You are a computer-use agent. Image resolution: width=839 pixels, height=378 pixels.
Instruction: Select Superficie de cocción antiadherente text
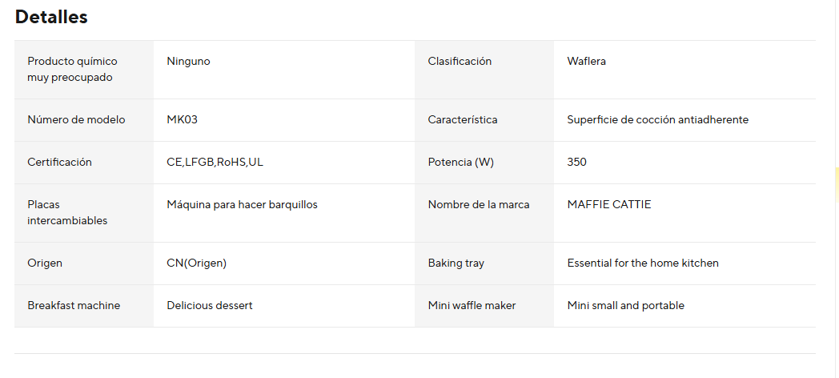click(657, 120)
